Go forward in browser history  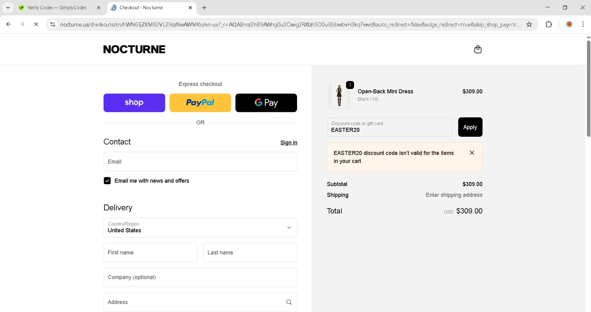22,24
